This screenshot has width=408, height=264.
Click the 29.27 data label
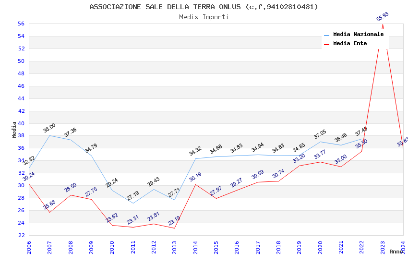pos(237,182)
